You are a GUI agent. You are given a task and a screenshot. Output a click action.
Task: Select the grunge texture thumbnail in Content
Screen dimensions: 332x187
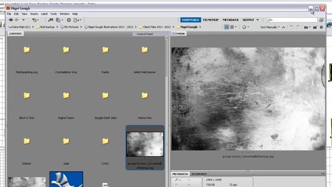point(145,144)
